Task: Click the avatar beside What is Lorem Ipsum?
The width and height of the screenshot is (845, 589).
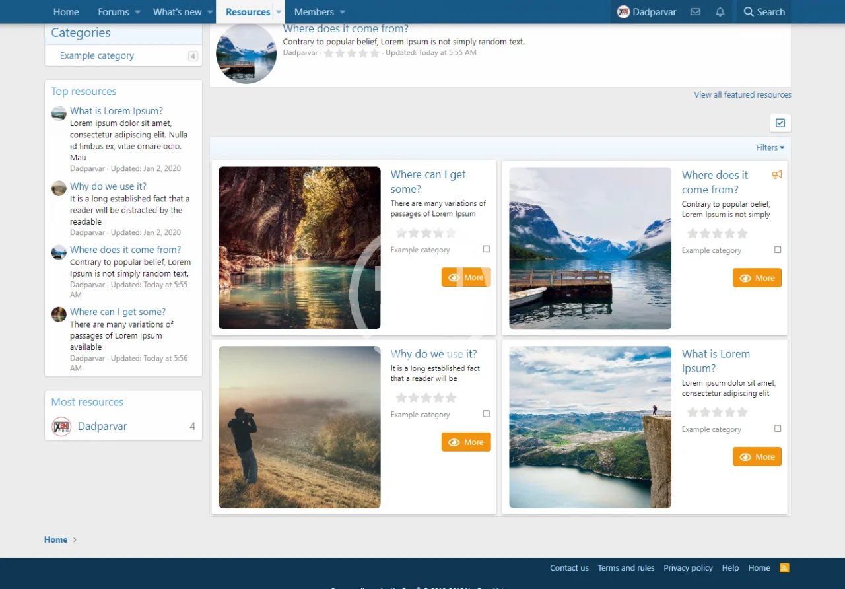Action: [x=59, y=113]
